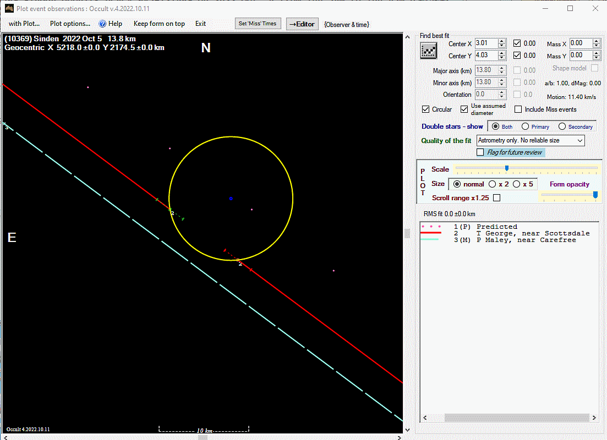The width and height of the screenshot is (607, 440).
Task: Increase Mass X spinner up arrow
Action: [597, 41]
